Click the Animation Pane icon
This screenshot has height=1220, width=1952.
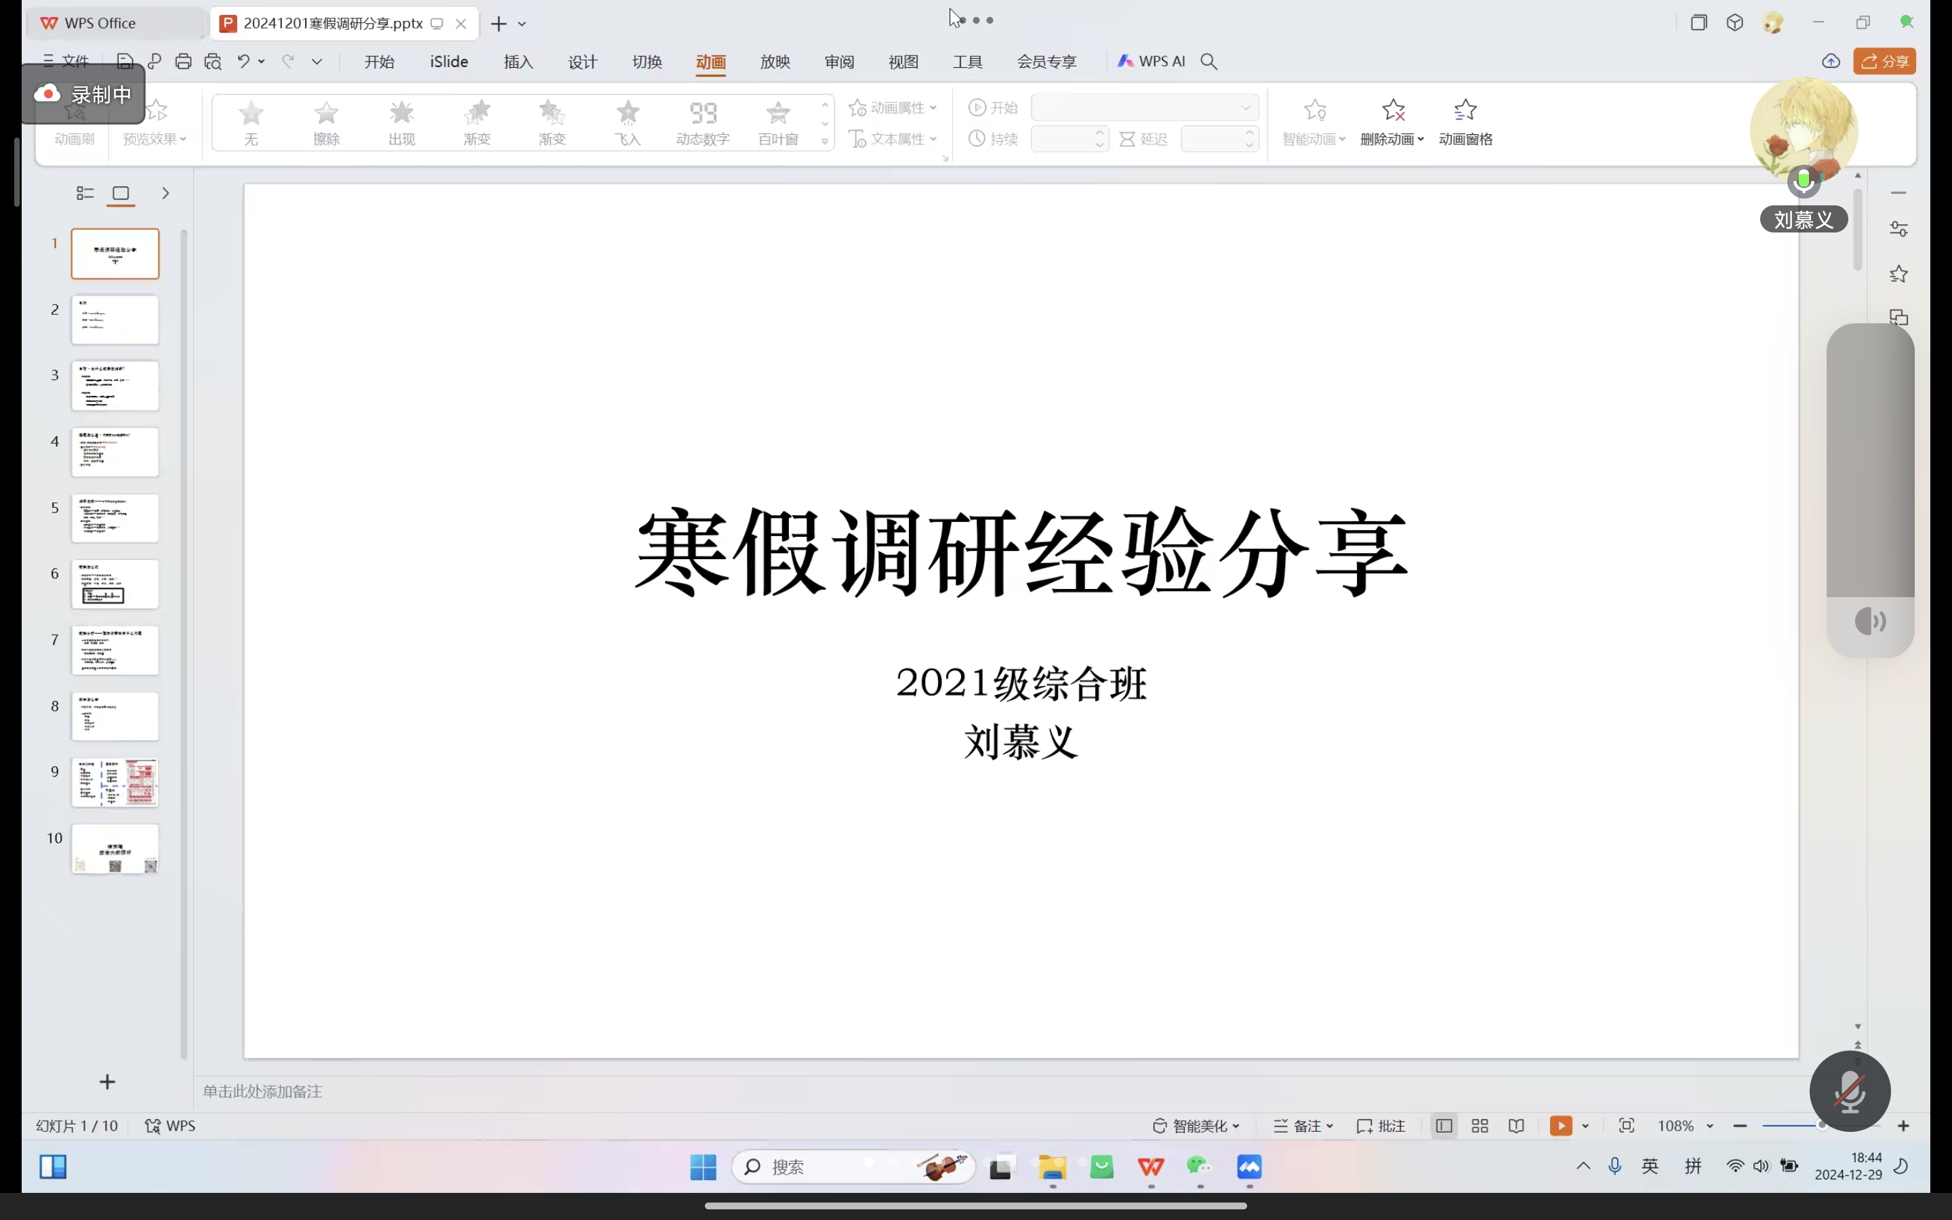pyautogui.click(x=1465, y=110)
